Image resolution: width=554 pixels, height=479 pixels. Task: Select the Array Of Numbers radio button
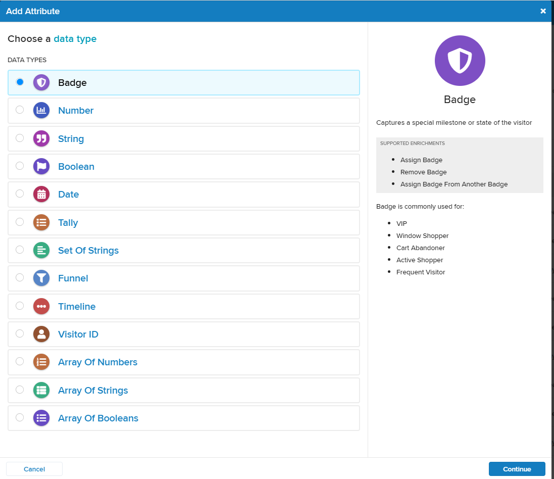coord(20,361)
